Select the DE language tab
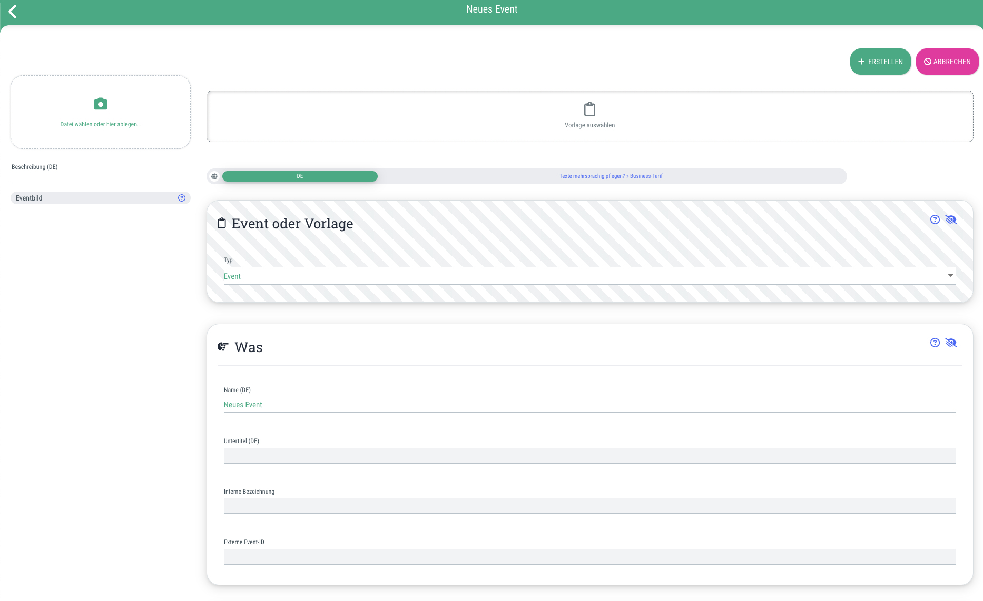 [x=300, y=176]
